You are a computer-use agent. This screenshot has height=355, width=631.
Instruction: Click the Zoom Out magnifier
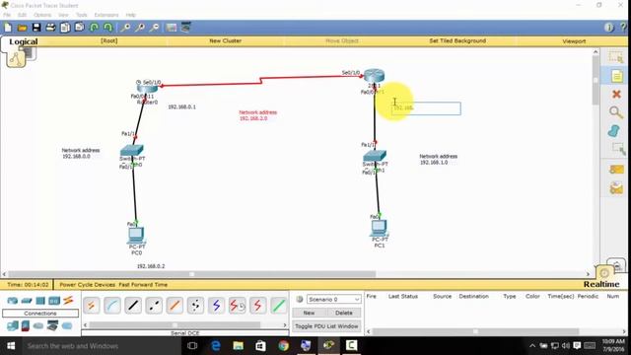click(154, 28)
